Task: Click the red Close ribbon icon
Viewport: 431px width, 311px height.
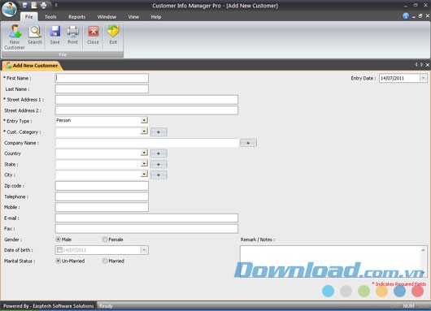Action: [x=94, y=35]
